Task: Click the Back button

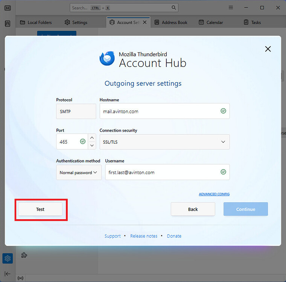Action: pyautogui.click(x=193, y=209)
